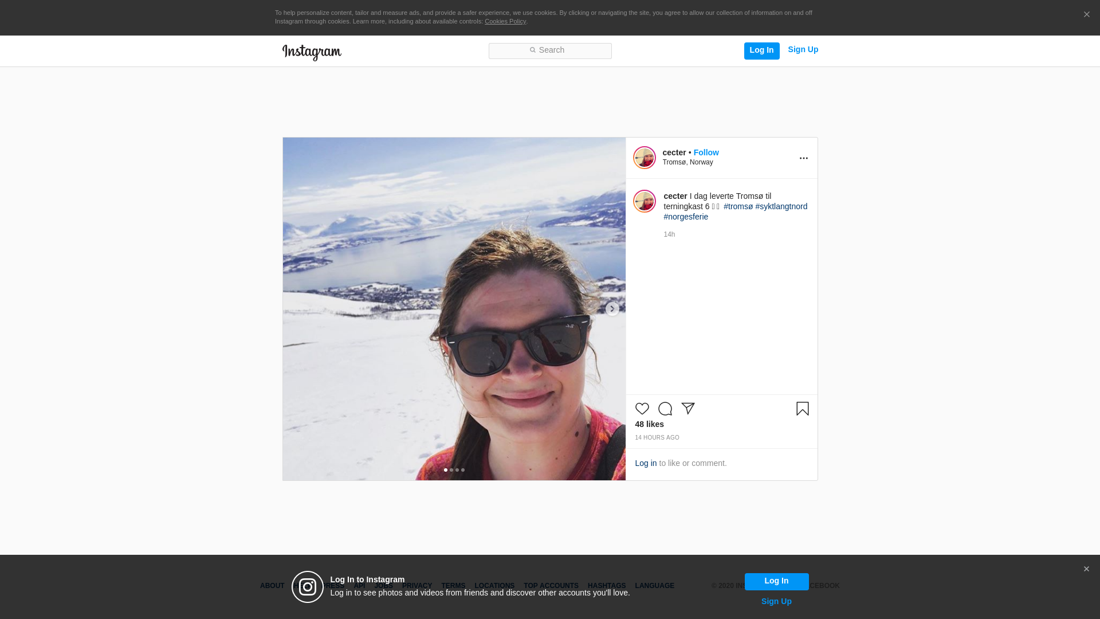Open cecter's profile picture in header
Image resolution: width=1100 pixels, height=619 pixels.
pos(644,158)
